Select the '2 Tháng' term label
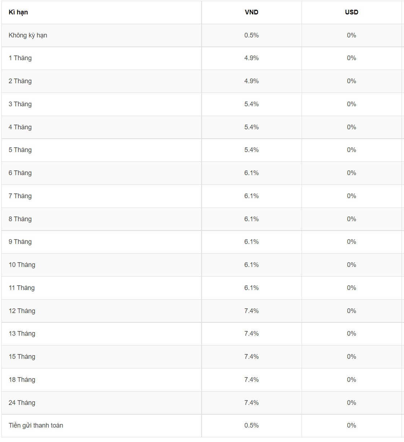 20,81
